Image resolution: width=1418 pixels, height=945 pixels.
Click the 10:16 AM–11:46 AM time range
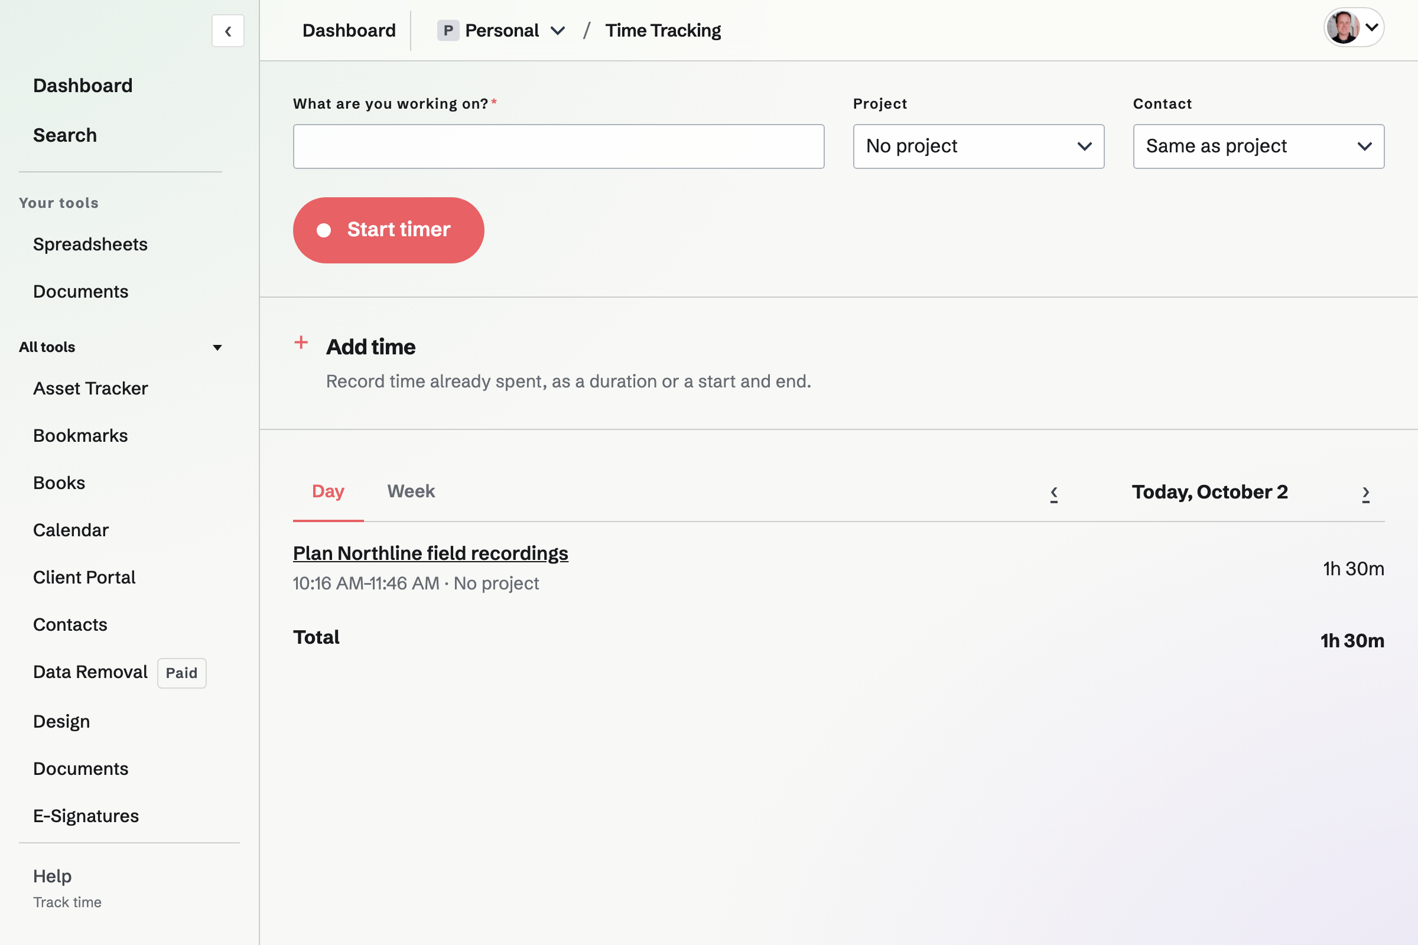point(366,583)
